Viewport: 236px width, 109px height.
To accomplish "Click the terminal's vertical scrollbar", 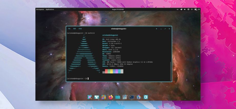I will tap(171, 71).
